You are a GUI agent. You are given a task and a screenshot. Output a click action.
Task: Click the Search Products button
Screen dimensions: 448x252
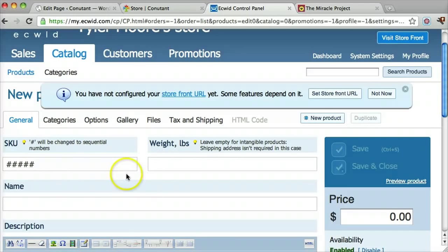click(407, 72)
